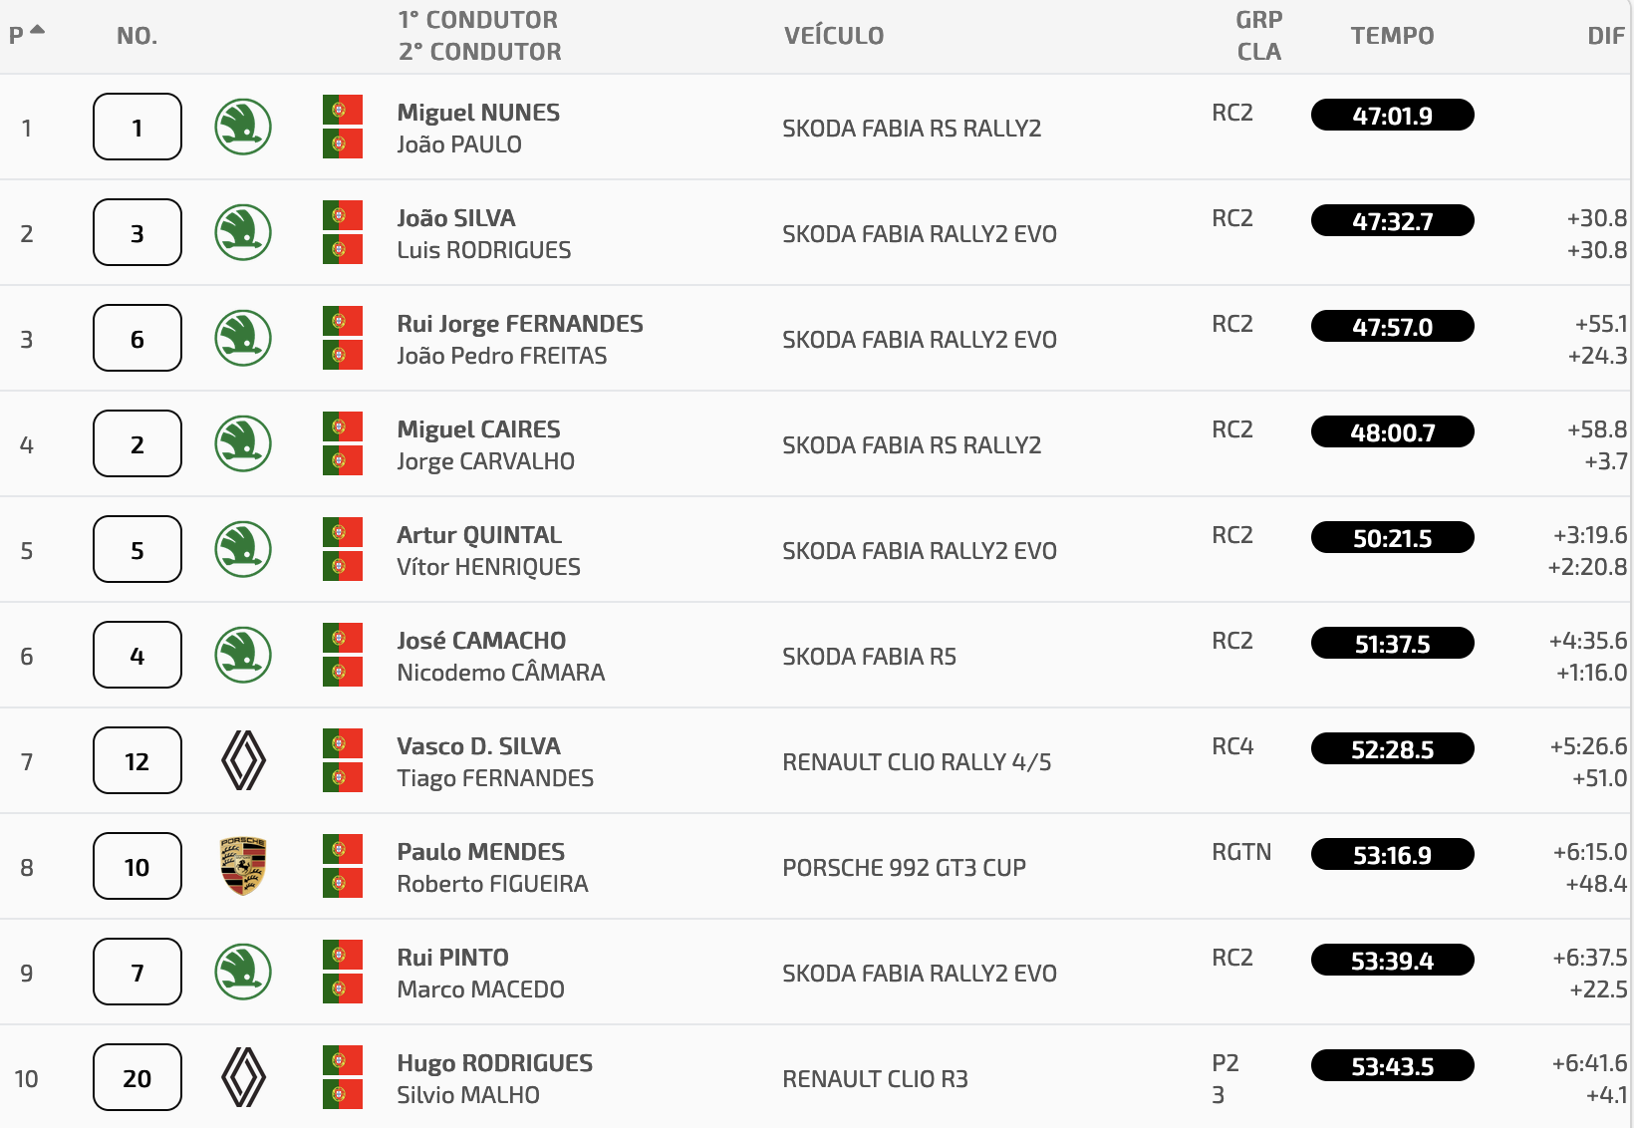Click Renault logo beside Hugo RODRIGUES
This screenshot has width=1634, height=1128.
click(x=243, y=1077)
